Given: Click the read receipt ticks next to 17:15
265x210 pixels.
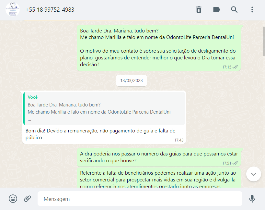Looking at the screenshot, I should click(235, 67).
